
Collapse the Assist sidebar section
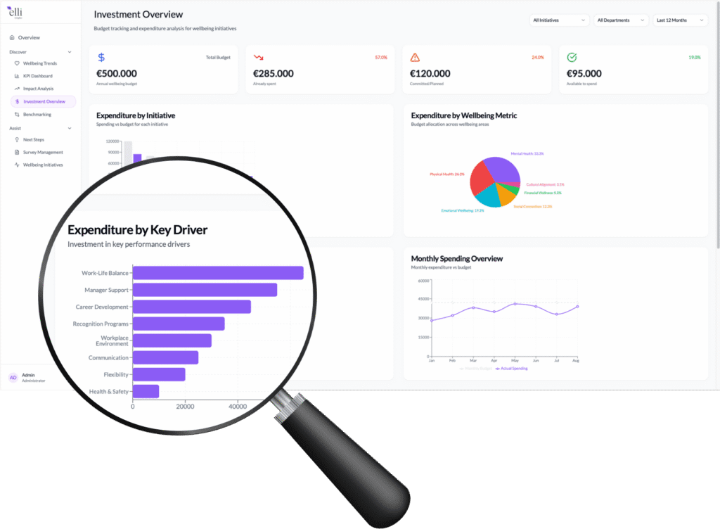(69, 128)
